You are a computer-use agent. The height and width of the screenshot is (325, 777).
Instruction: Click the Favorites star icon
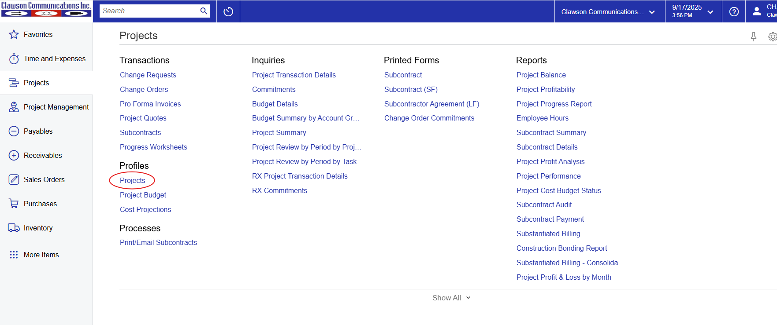click(x=14, y=34)
